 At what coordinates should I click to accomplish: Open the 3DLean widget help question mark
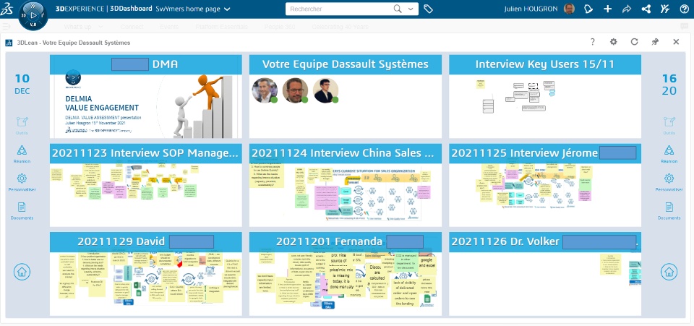[x=593, y=42]
